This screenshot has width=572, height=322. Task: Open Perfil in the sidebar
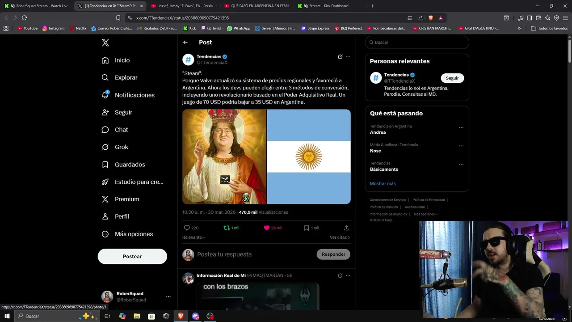click(x=115, y=216)
